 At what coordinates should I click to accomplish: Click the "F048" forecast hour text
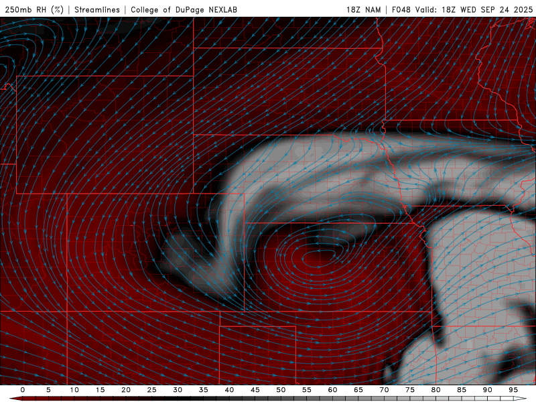click(401, 9)
